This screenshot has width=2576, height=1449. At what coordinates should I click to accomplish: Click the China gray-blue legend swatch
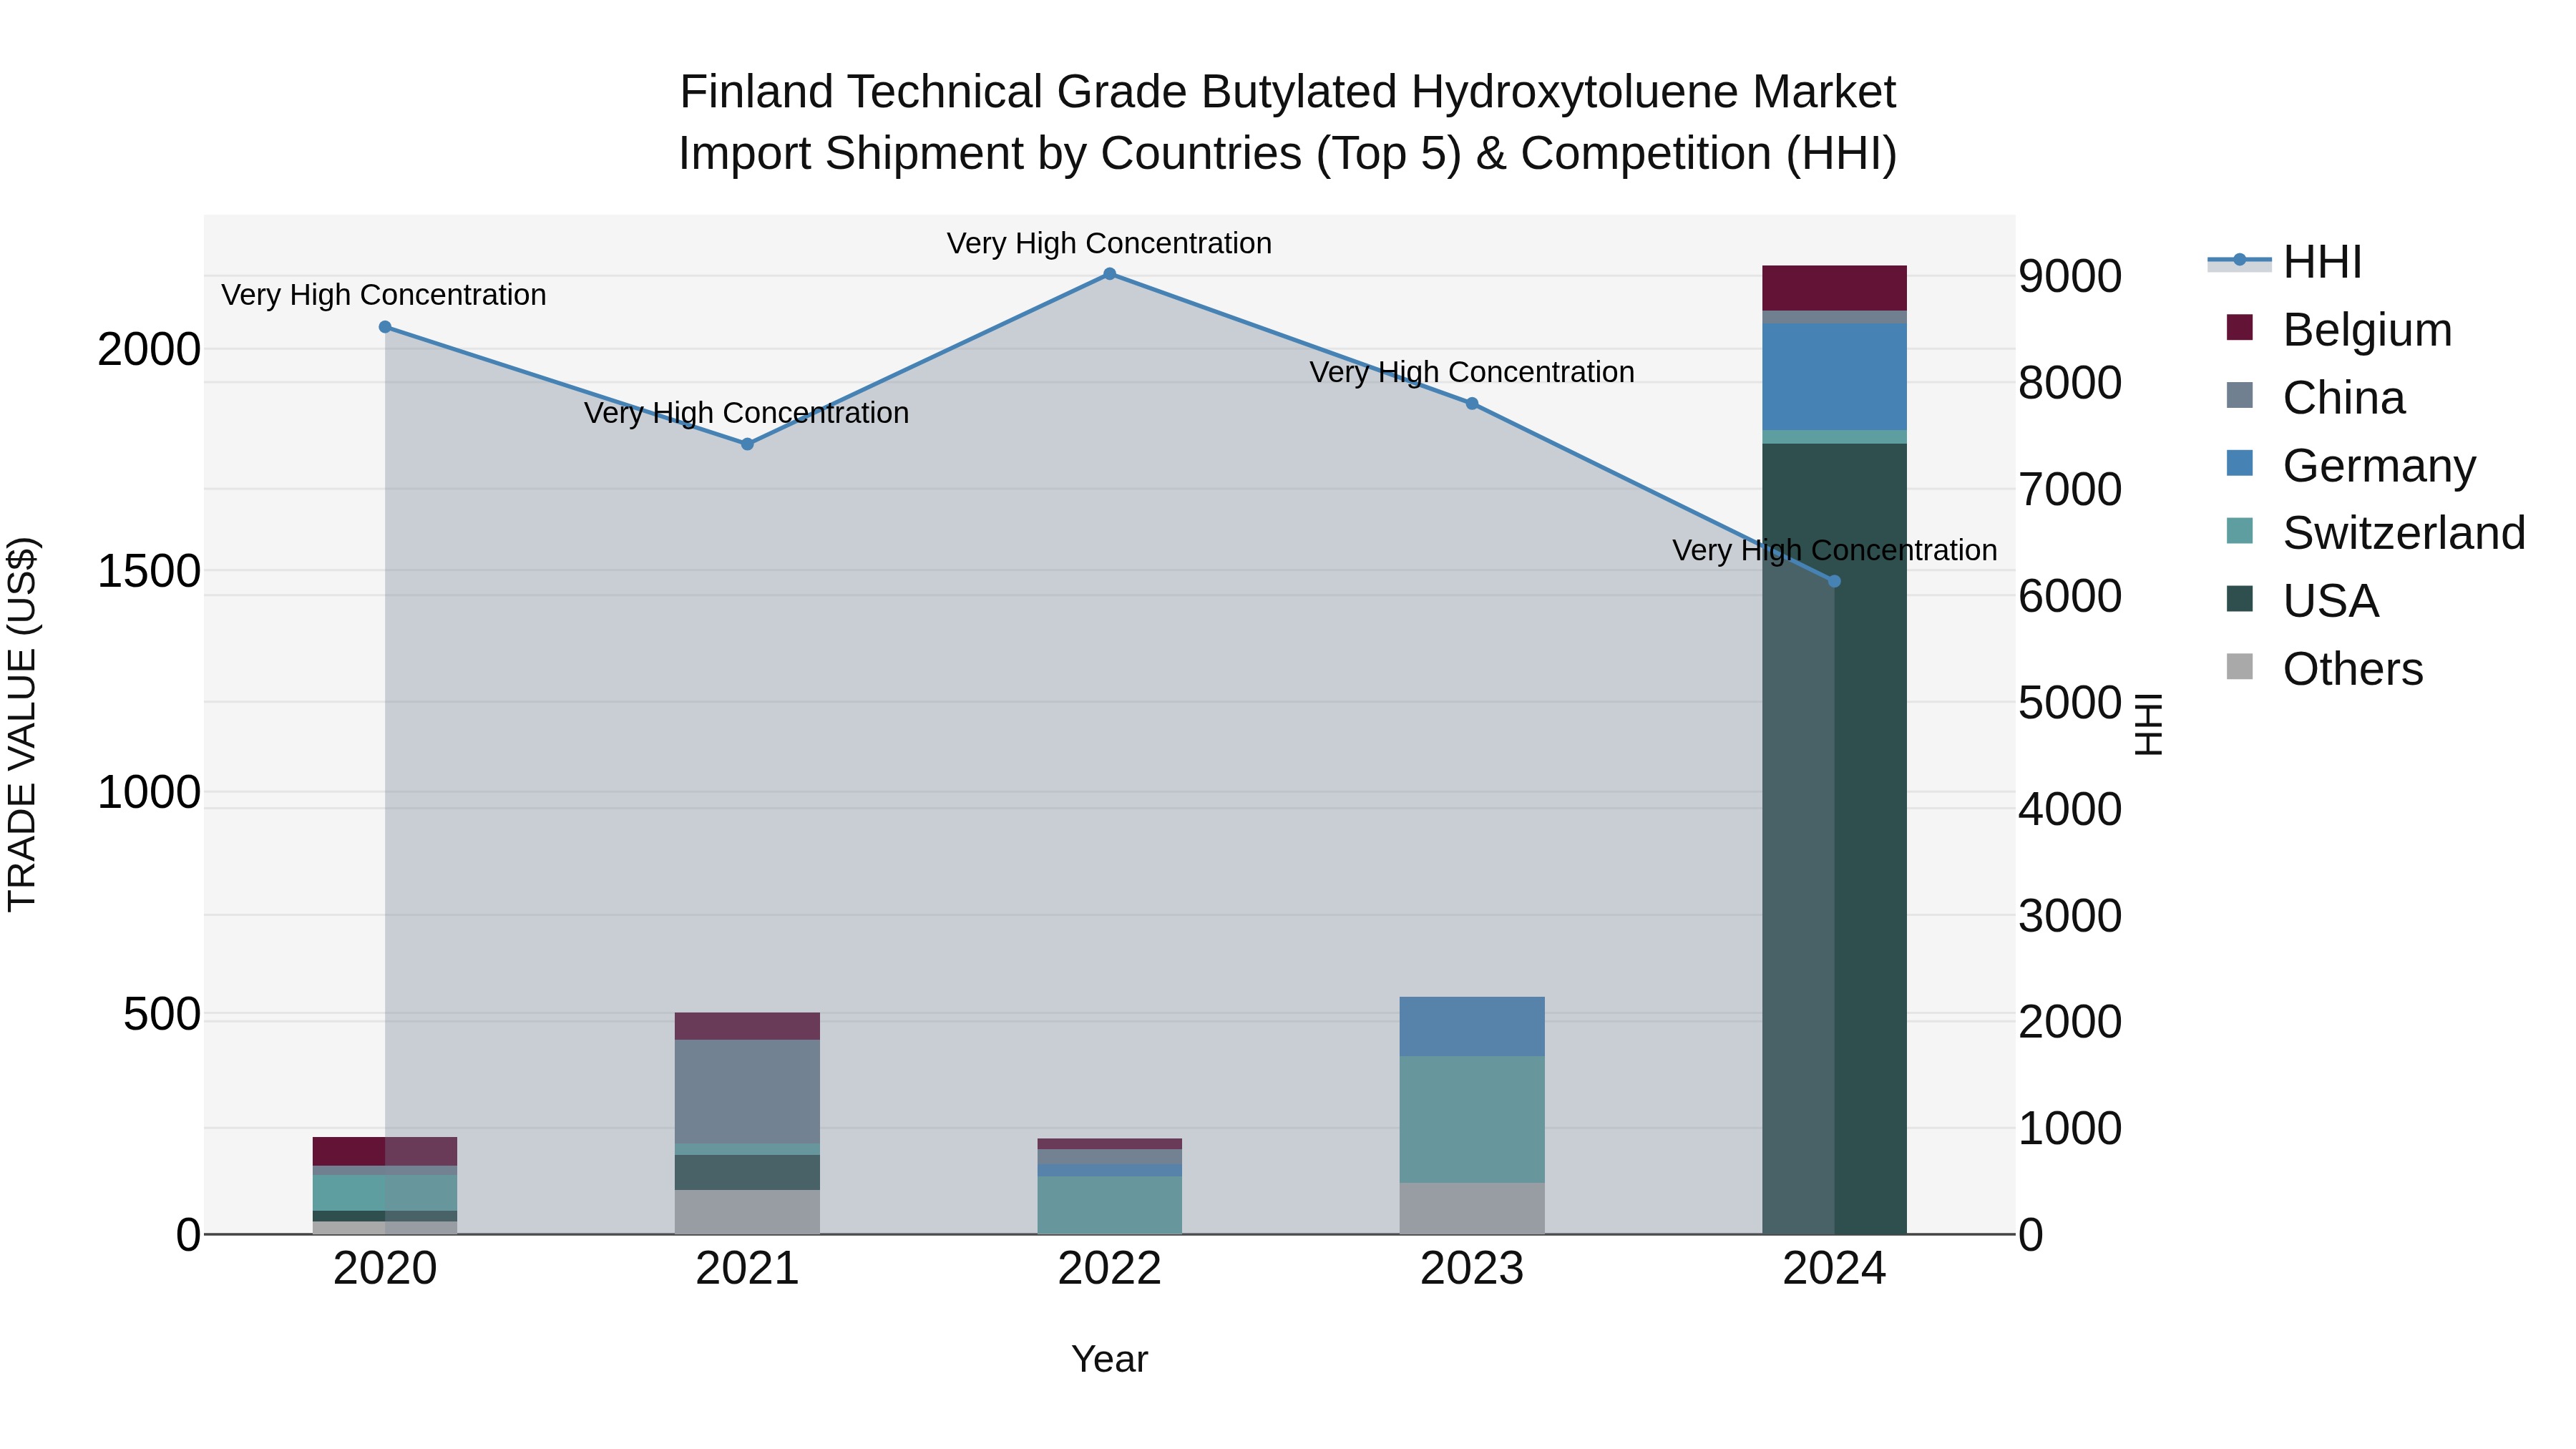(2240, 395)
